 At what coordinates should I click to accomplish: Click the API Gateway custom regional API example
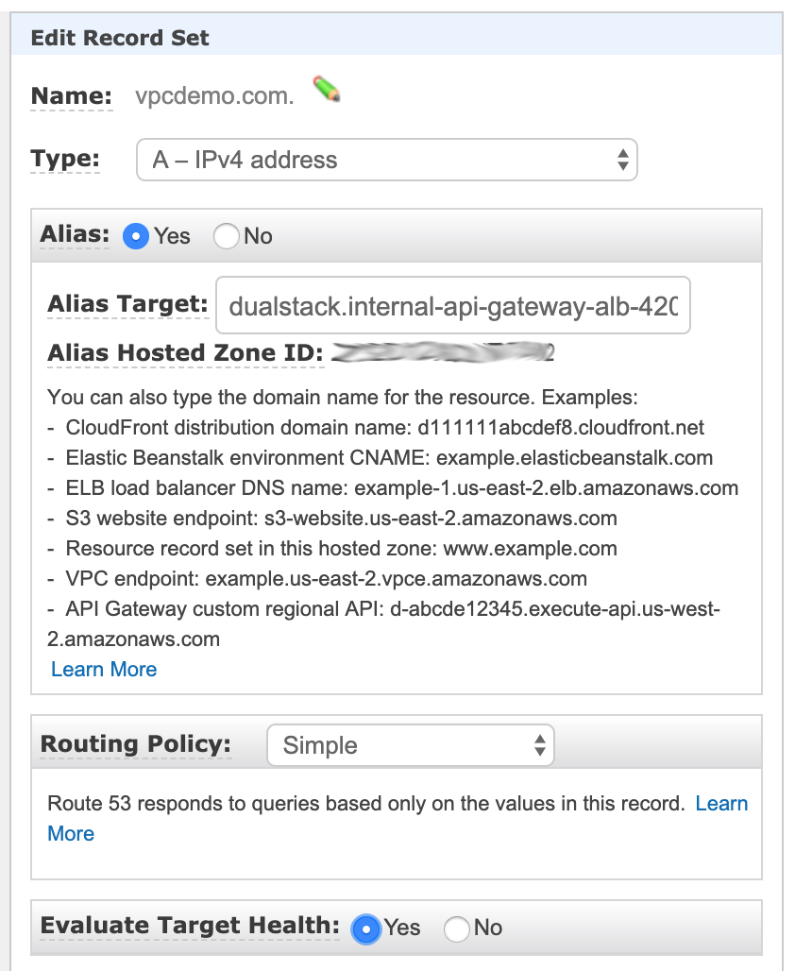click(x=384, y=623)
